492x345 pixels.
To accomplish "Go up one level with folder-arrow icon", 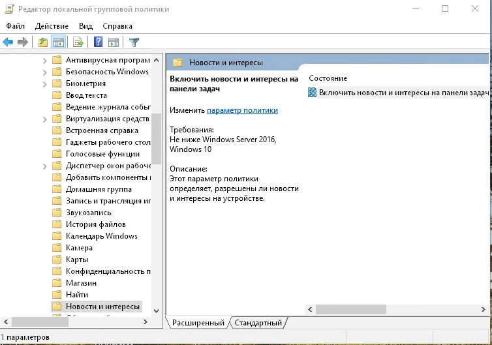I will (42, 42).
